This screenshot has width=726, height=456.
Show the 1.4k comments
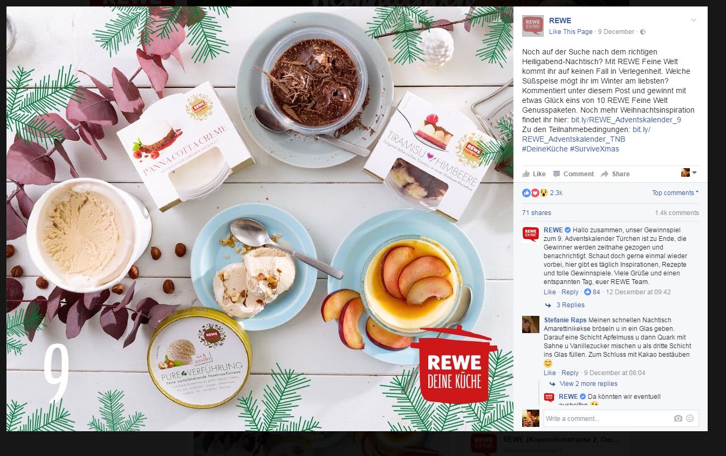[x=676, y=213]
